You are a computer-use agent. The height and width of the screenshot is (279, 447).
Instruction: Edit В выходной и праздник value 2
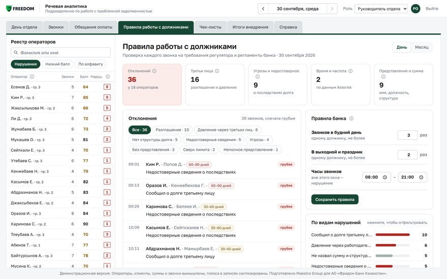pyautogui.click(x=407, y=155)
